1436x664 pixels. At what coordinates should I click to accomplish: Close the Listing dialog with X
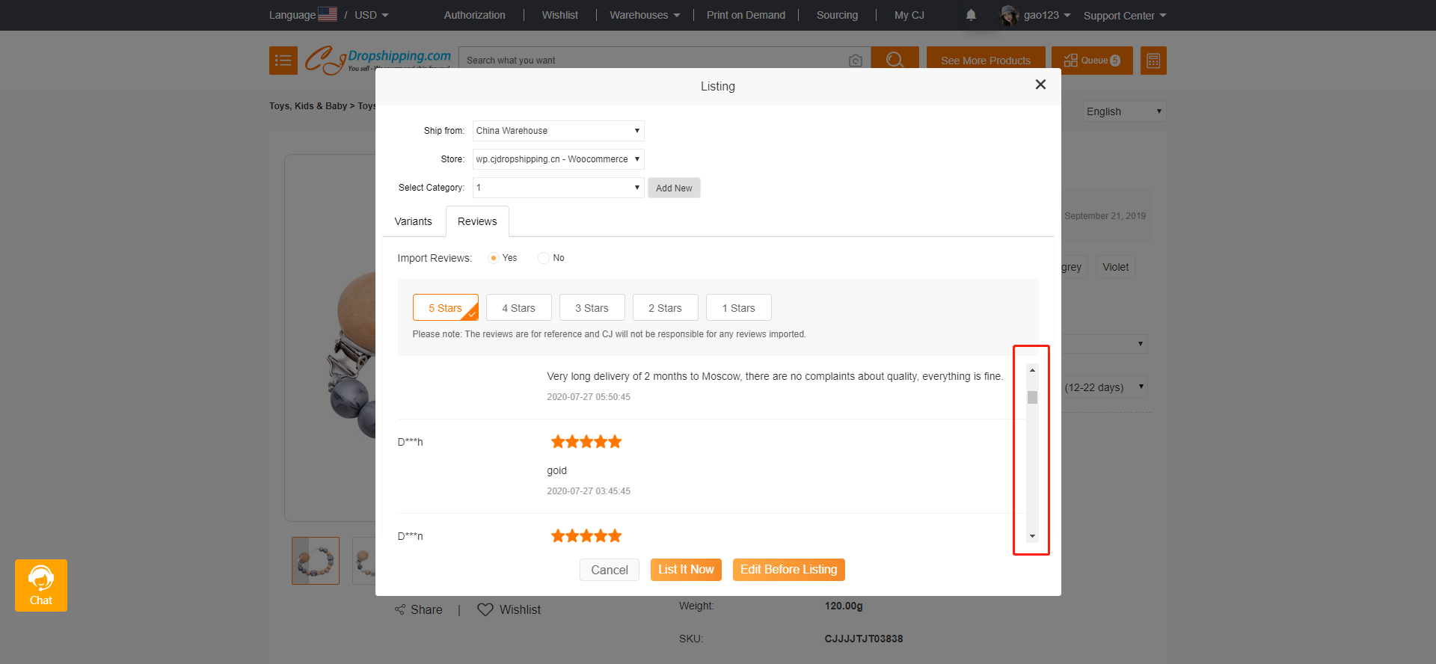pos(1040,84)
